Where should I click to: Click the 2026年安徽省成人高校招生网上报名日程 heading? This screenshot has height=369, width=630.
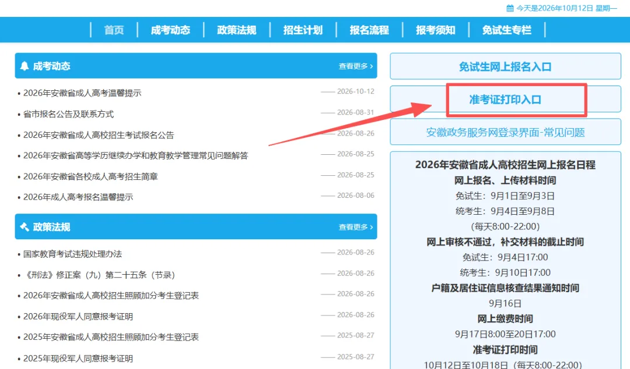pyautogui.click(x=505, y=165)
